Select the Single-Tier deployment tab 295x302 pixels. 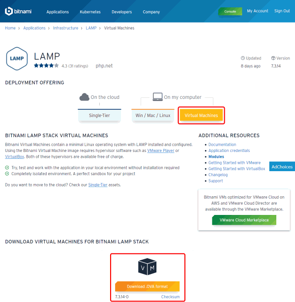tap(99, 116)
